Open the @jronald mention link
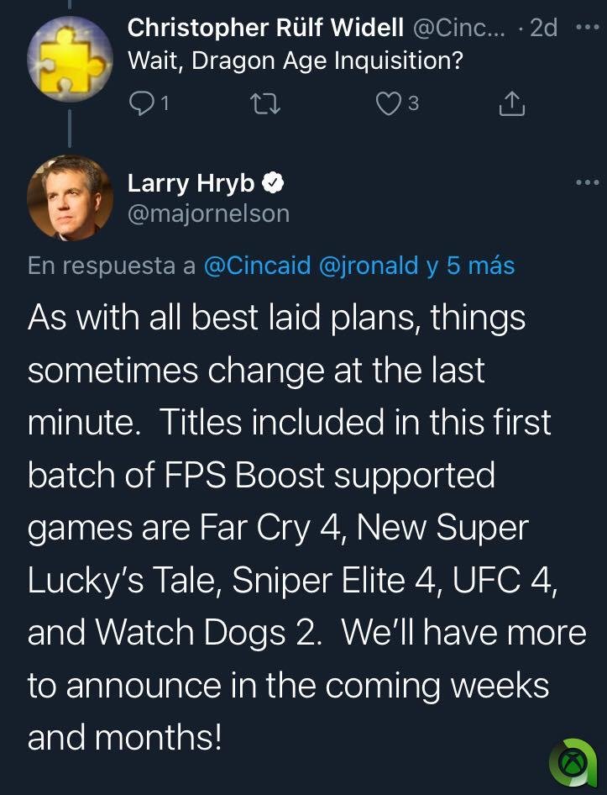This screenshot has height=795, width=607. pos(369,266)
